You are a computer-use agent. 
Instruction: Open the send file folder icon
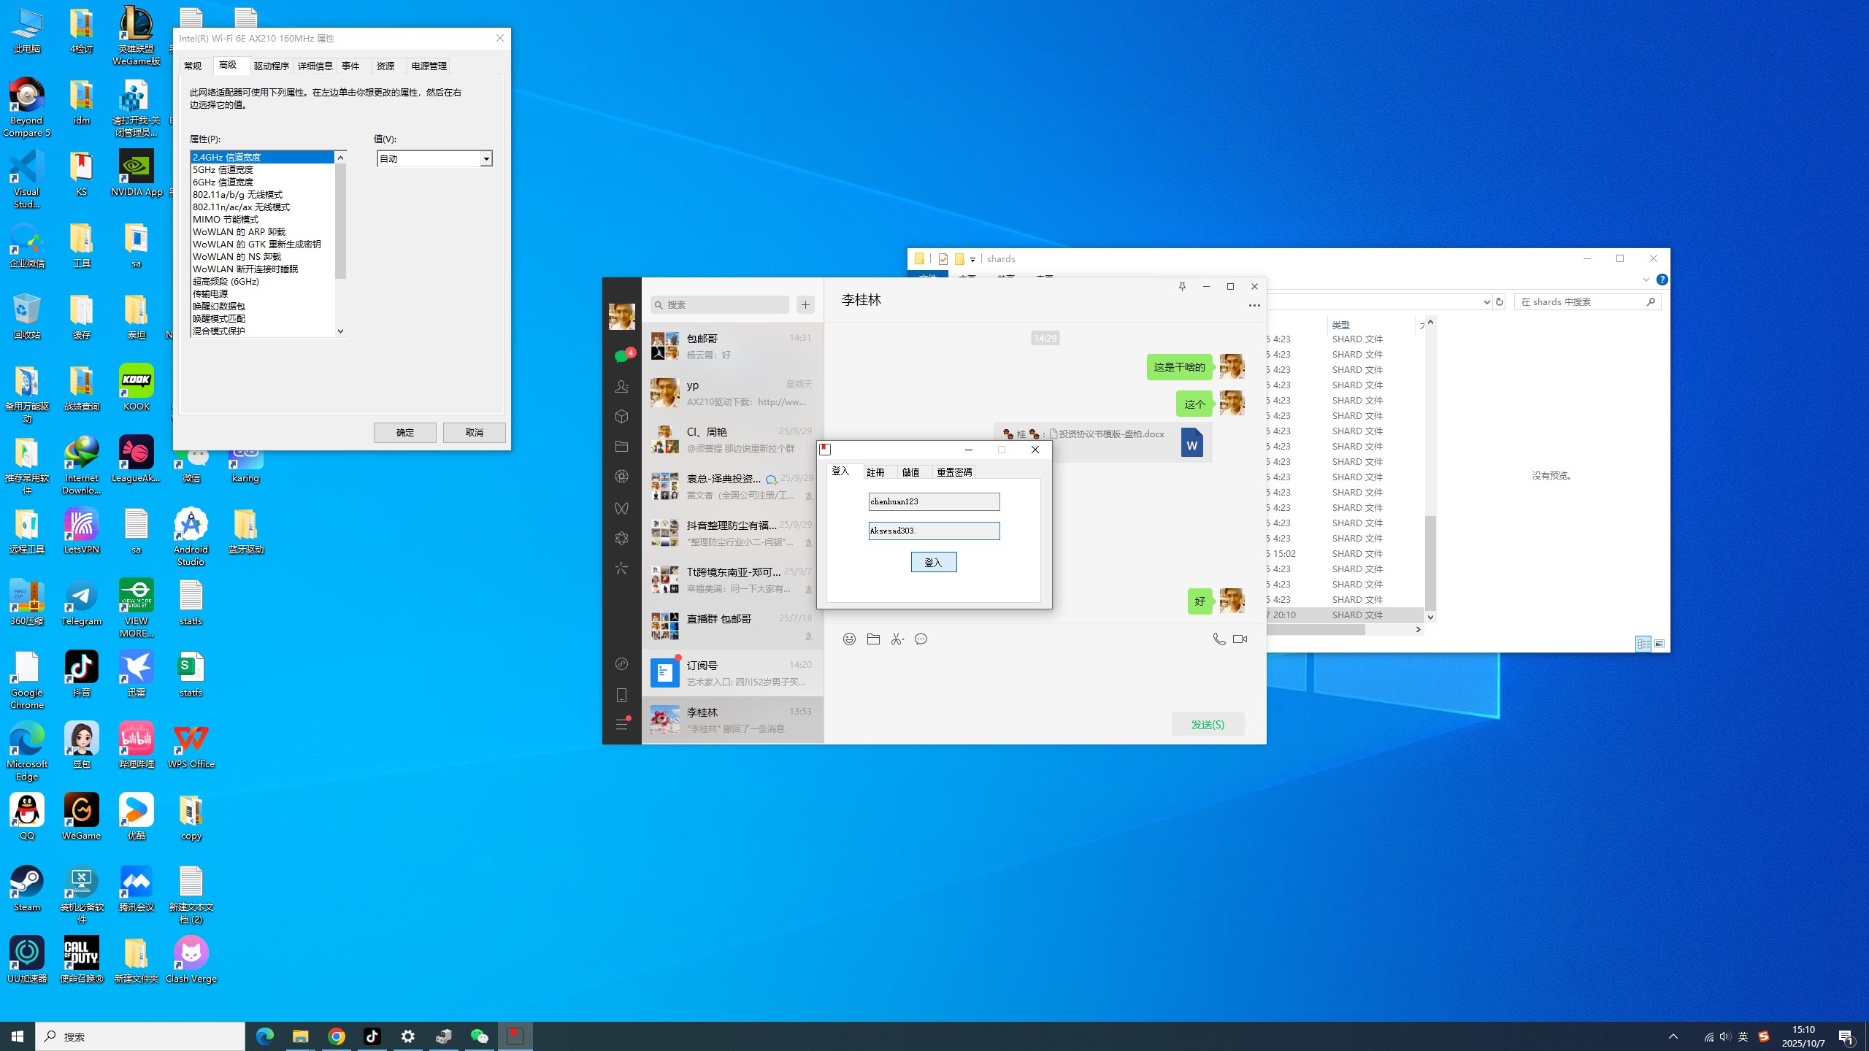click(x=873, y=639)
